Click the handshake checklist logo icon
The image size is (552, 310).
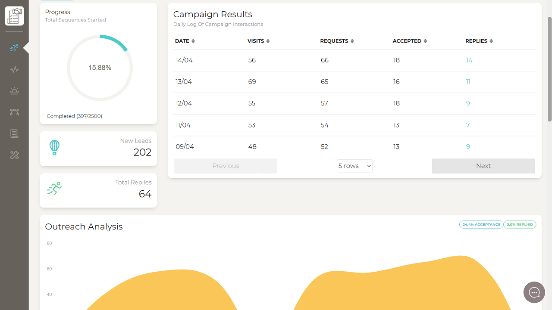[x=14, y=16]
